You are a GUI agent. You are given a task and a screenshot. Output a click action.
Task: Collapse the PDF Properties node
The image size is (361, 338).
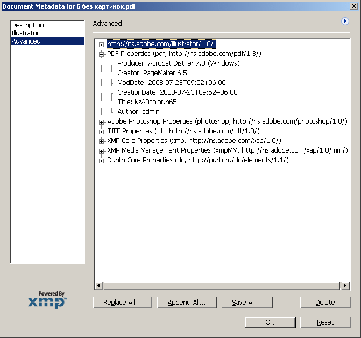pos(101,54)
